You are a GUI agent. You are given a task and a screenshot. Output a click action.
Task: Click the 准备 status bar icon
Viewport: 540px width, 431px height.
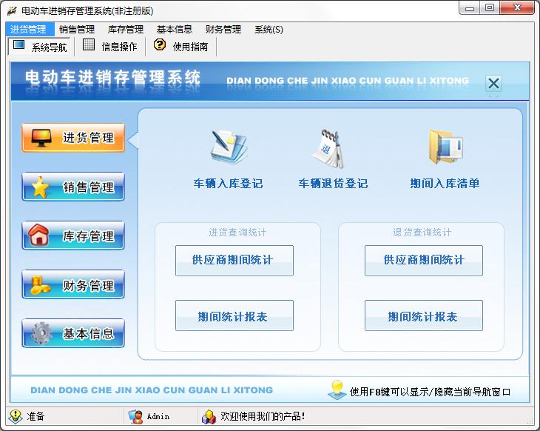point(16,416)
